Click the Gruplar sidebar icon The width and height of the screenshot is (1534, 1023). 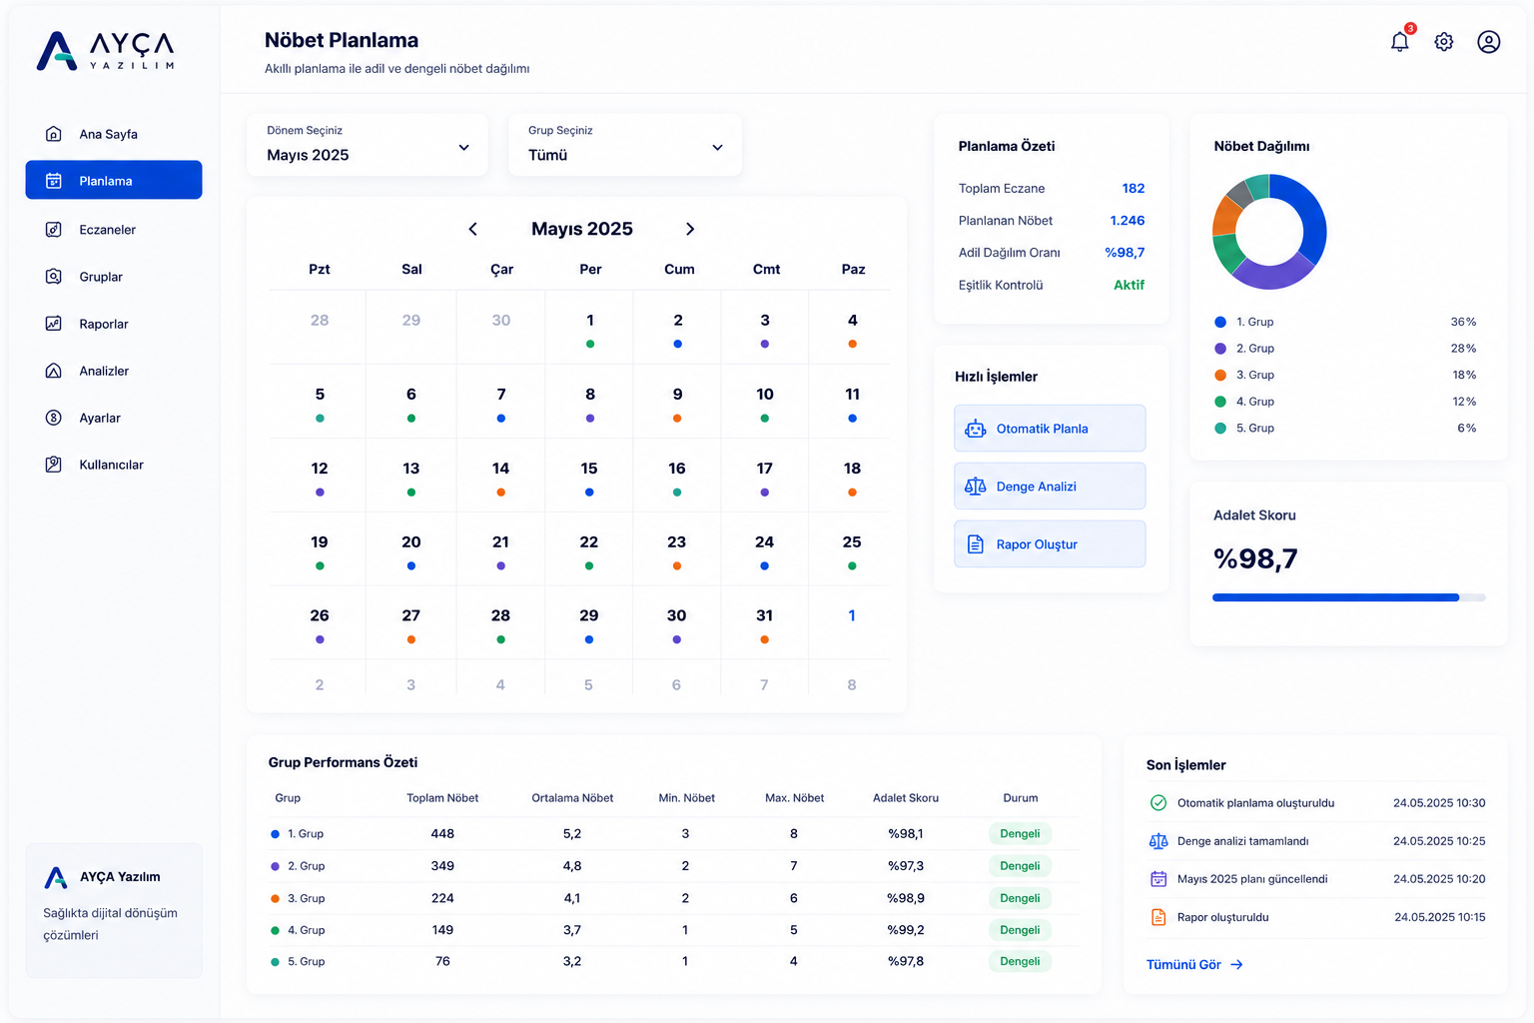[54, 277]
